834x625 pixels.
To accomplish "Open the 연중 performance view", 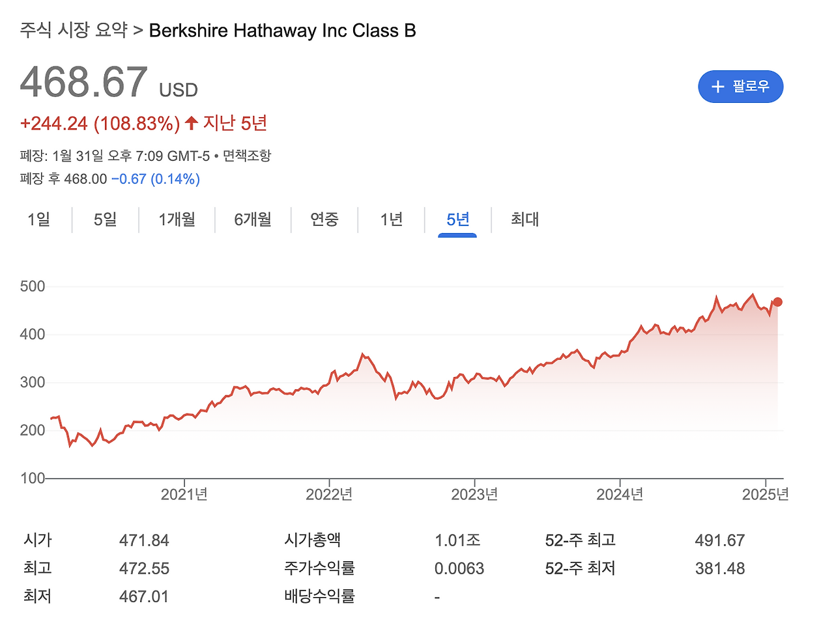I will 324,220.
